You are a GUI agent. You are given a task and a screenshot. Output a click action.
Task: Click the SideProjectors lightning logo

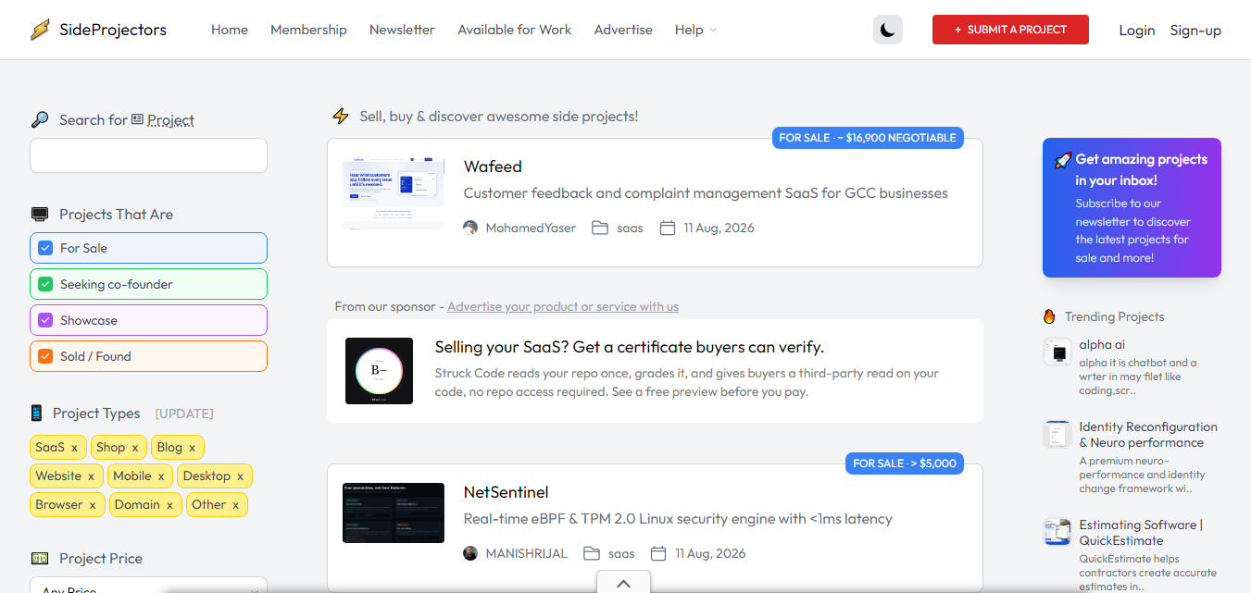[40, 30]
